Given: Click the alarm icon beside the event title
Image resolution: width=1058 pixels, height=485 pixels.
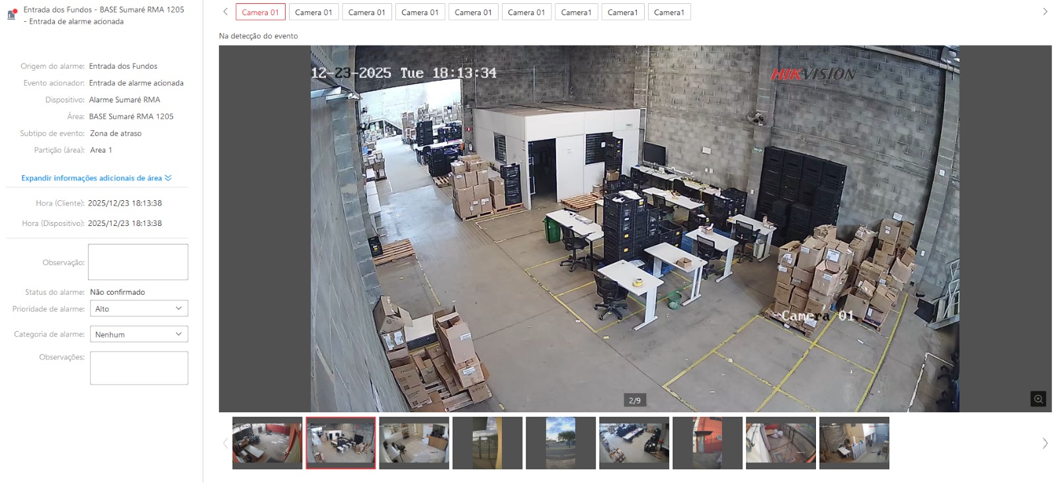Looking at the screenshot, I should point(12,15).
